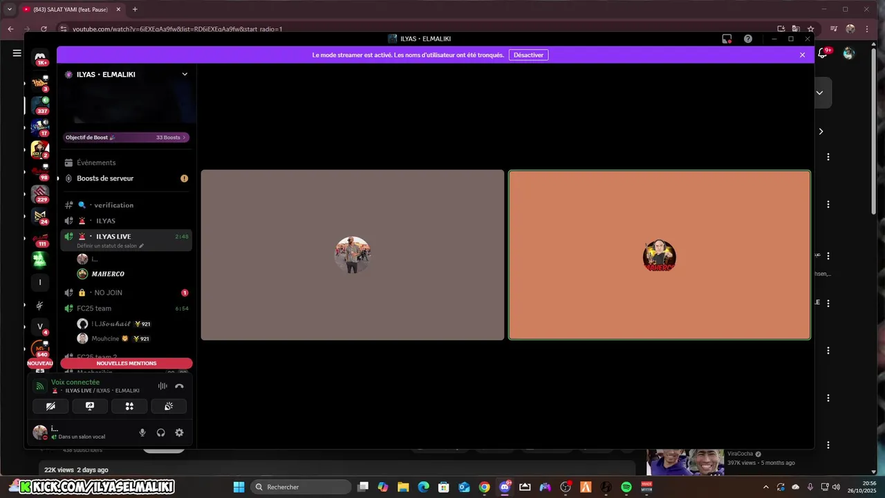The image size is (885, 498).
Task: Turn on camera in voice panel
Action: tap(50, 406)
